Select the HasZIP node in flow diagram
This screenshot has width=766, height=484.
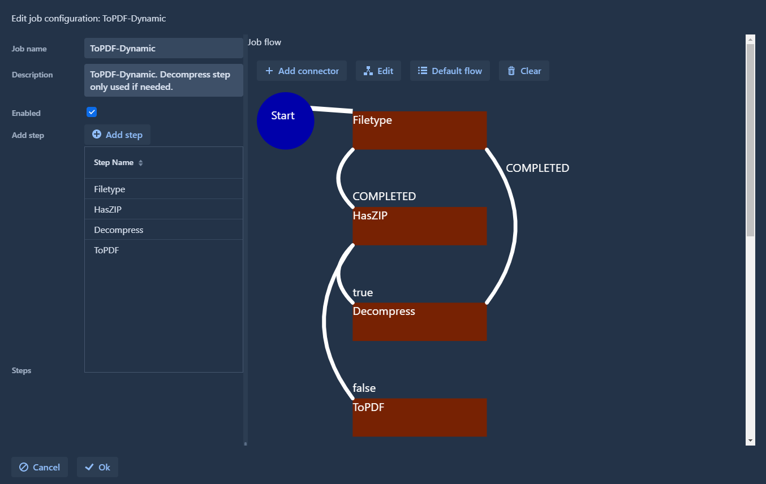tap(420, 226)
